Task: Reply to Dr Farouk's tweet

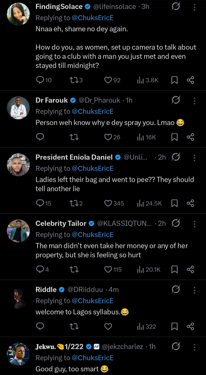Action: click(40, 137)
